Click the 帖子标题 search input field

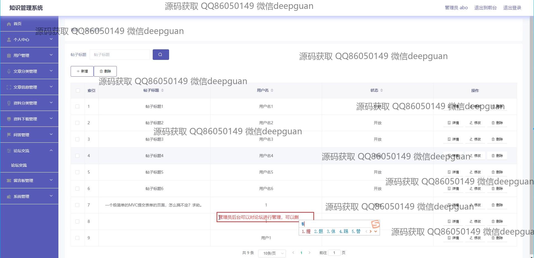(120, 55)
